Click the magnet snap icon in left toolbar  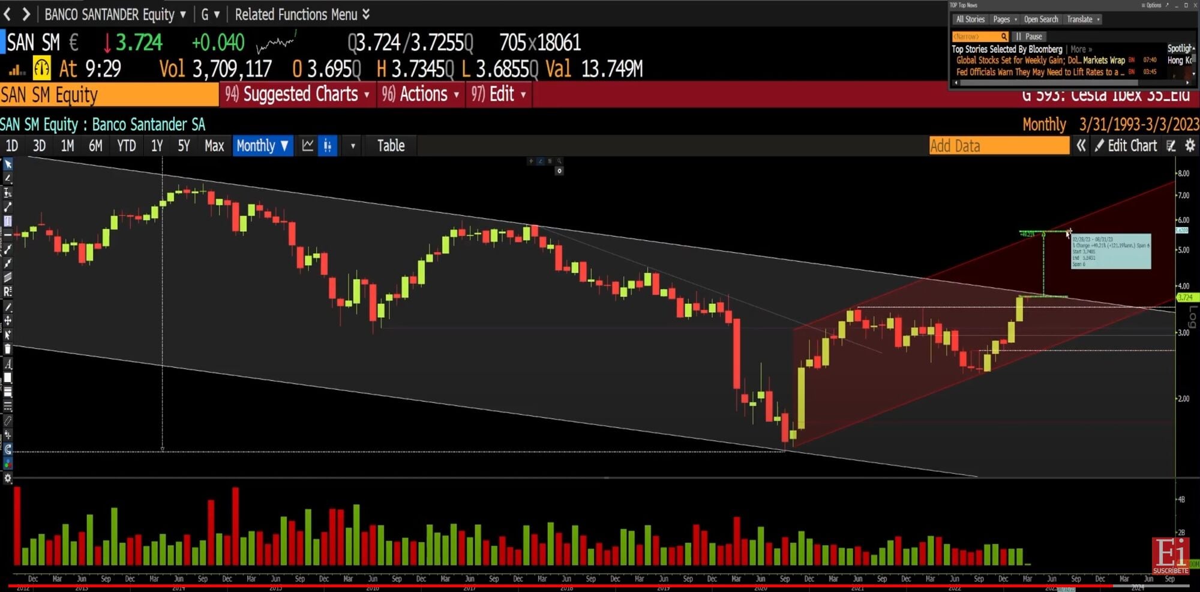pos(8,449)
